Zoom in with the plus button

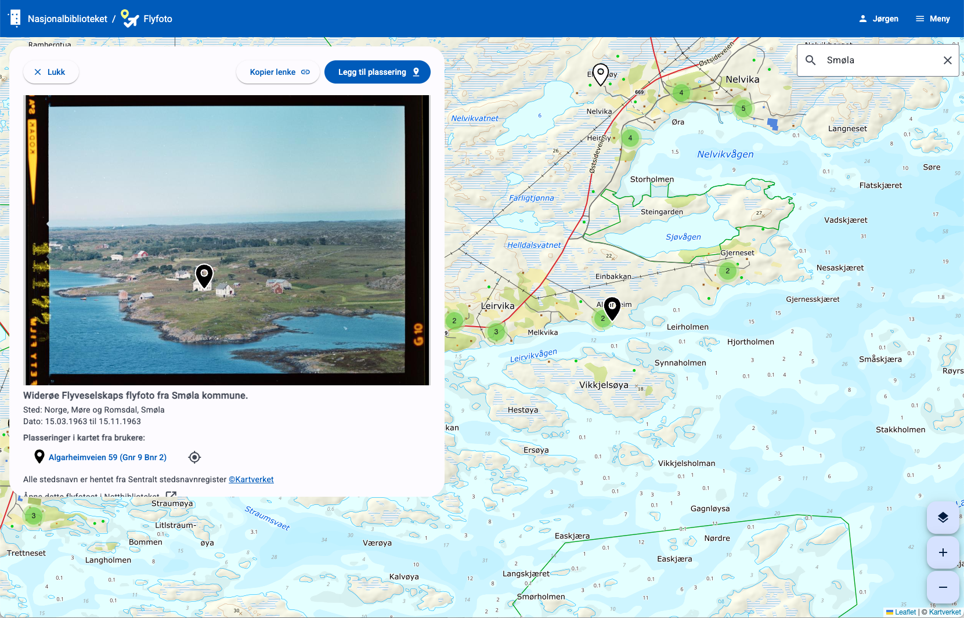943,552
